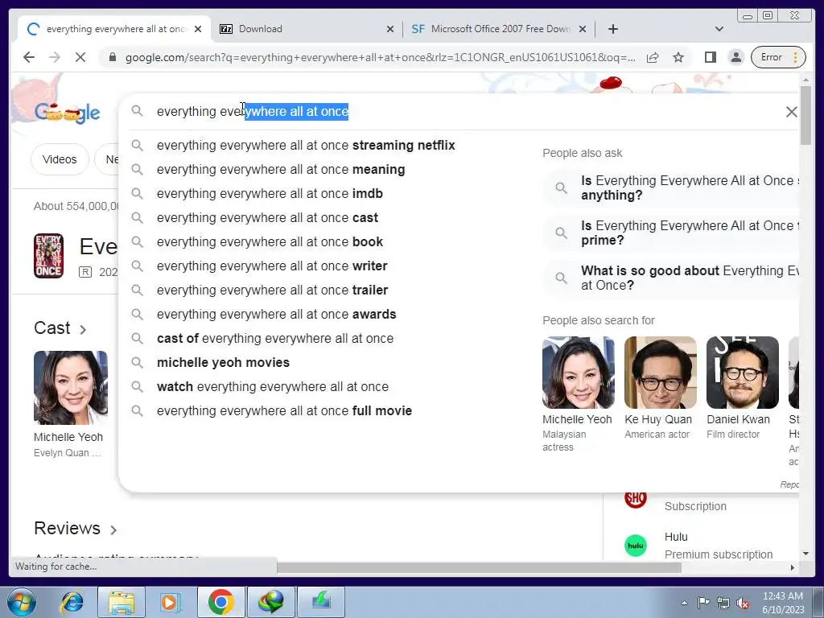The image size is (824, 618).
Task: Bookmark this page with the star icon
Action: coord(678,57)
